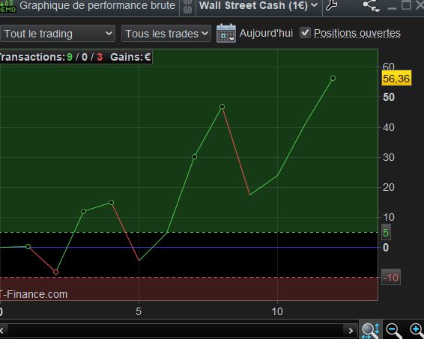Click the Transactions summary box
The width and height of the screenshot is (424, 339).
coord(76,57)
